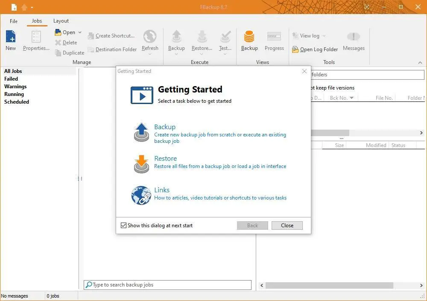
Task: Select Scheduled jobs filter
Action: coord(16,102)
